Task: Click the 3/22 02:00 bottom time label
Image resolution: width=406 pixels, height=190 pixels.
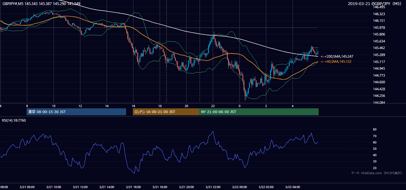Action: tap(266, 187)
